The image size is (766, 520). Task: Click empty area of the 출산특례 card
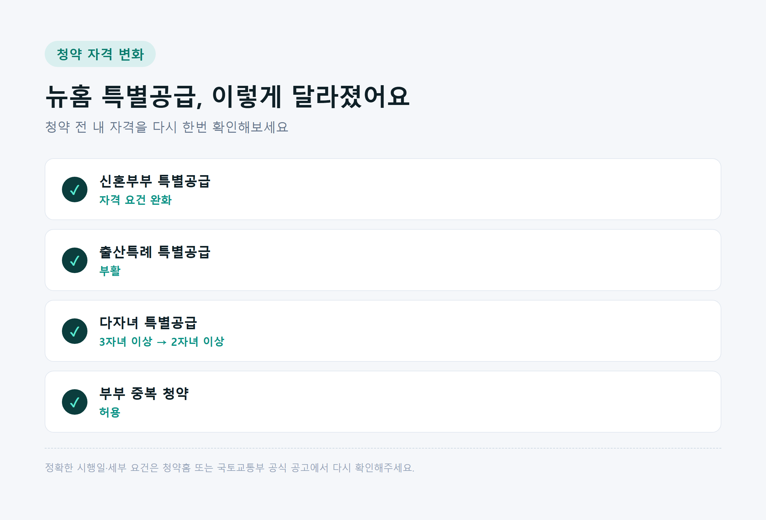point(462,260)
